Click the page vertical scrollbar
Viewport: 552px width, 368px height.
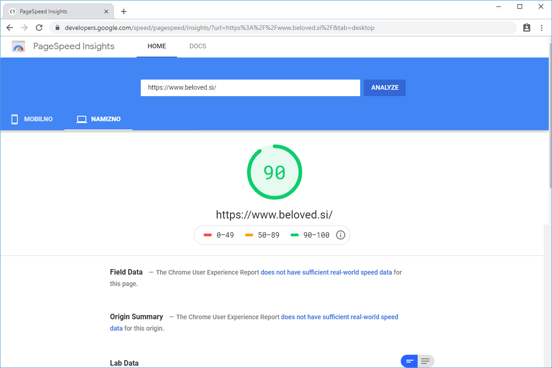click(x=550, y=115)
